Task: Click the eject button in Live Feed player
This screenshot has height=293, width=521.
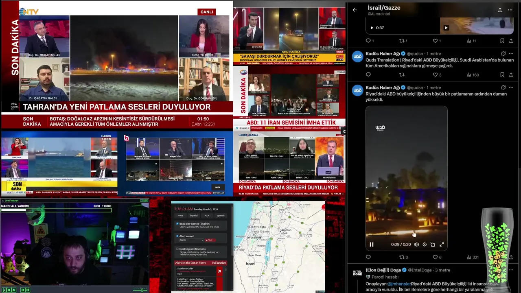Action: pyautogui.click(x=14, y=290)
